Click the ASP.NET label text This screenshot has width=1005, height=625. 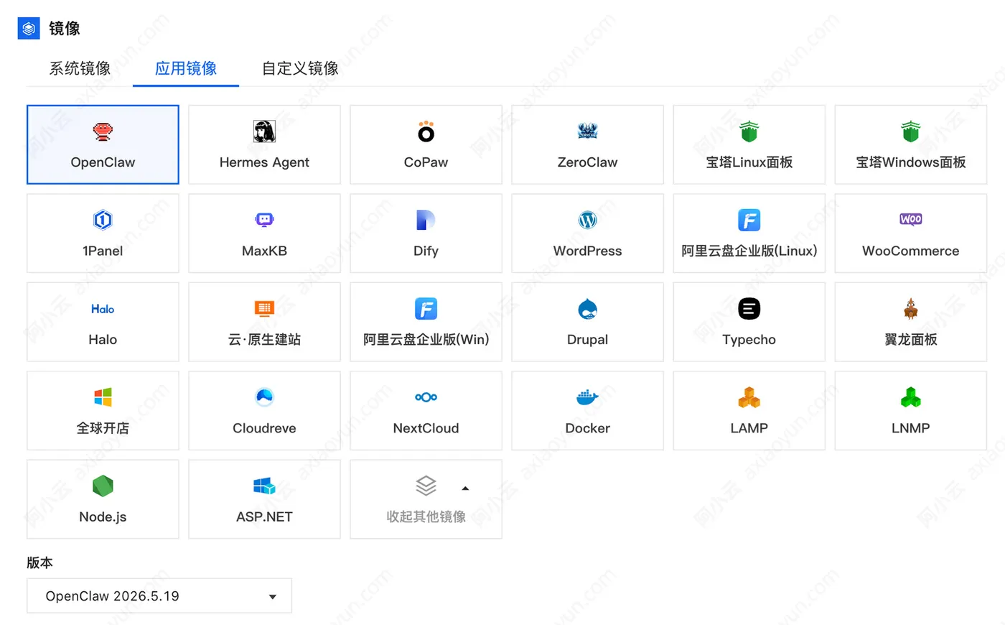[264, 517]
